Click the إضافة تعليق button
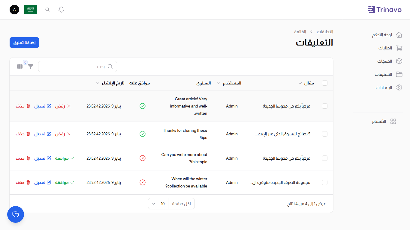Screen dimensions: 410x230 coord(24,43)
